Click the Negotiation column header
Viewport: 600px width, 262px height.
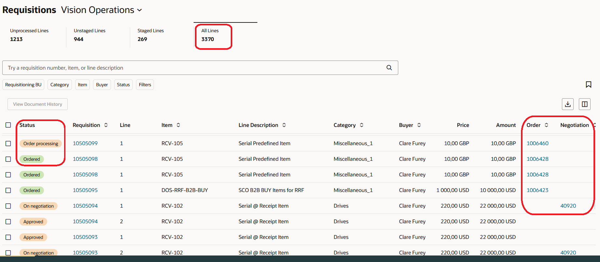[x=575, y=125]
